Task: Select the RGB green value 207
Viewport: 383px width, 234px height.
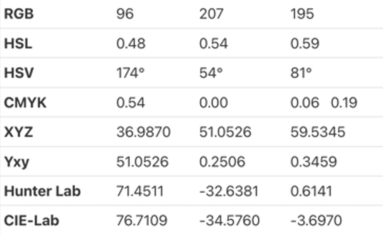Action: [x=211, y=14]
